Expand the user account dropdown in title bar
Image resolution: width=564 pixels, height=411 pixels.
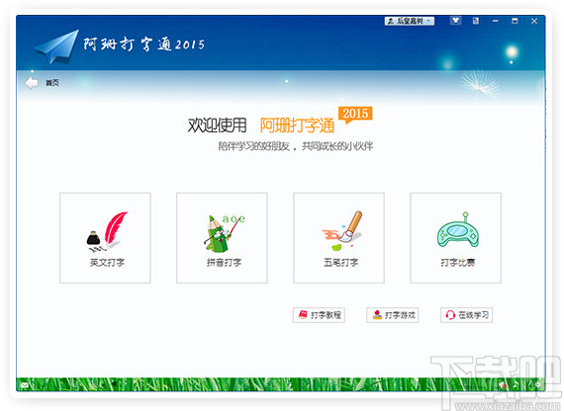coord(410,21)
